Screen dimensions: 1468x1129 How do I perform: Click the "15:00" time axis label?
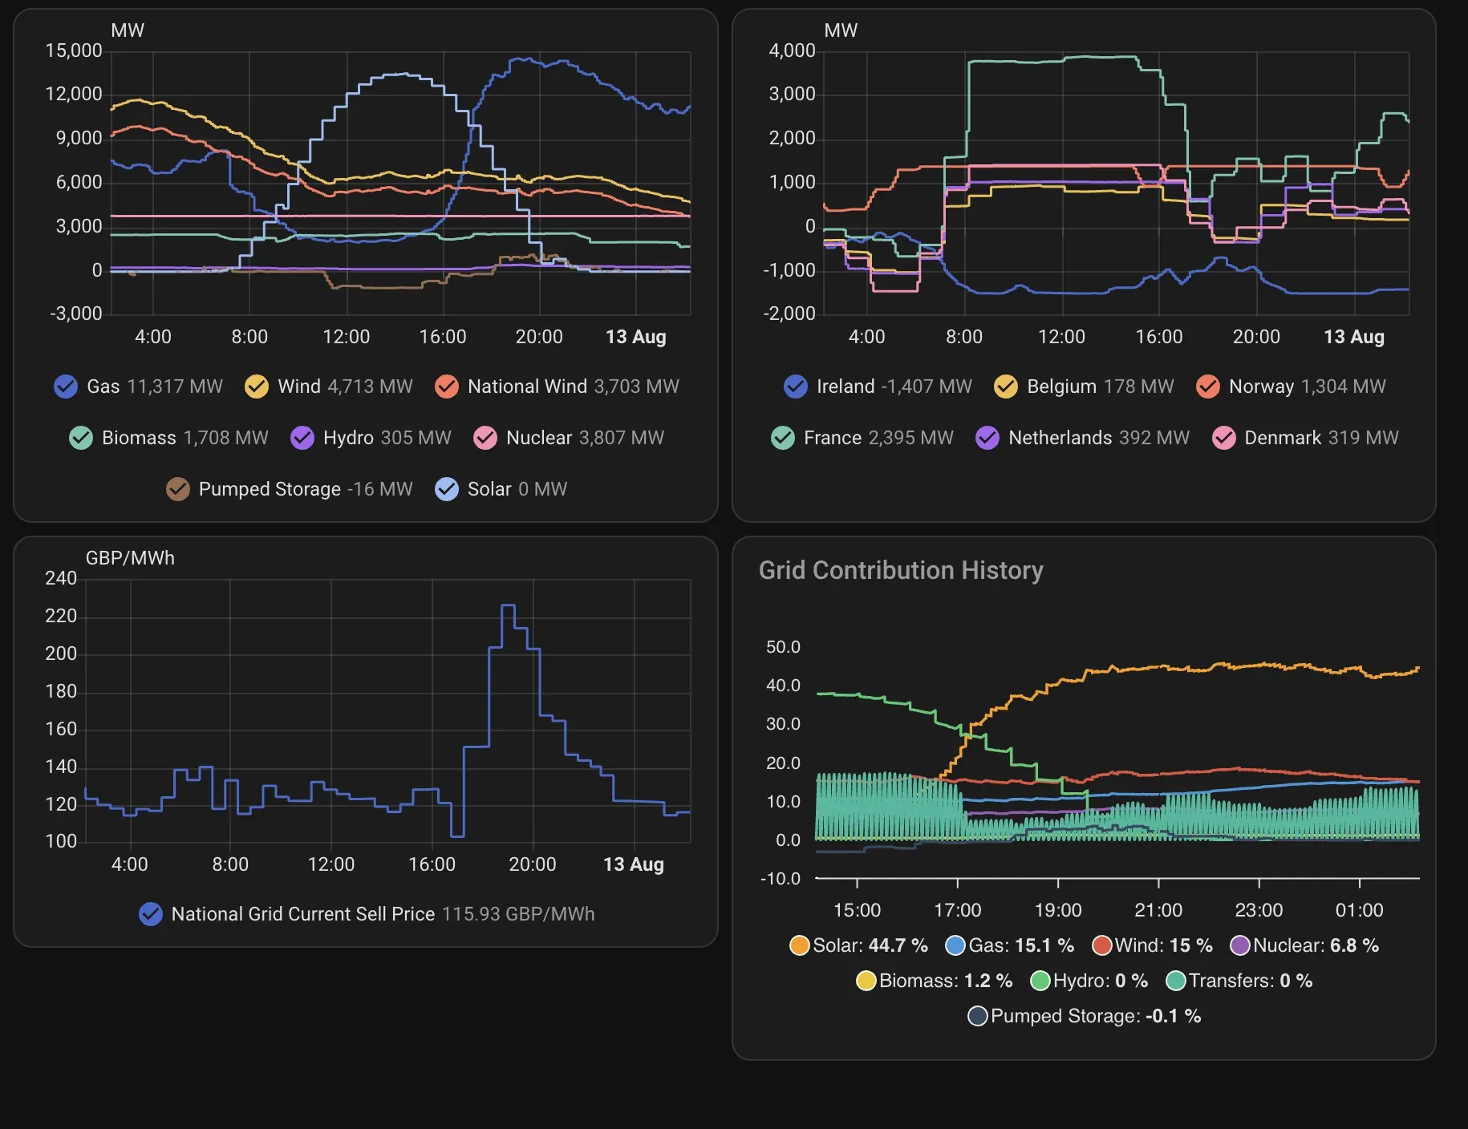tap(858, 910)
